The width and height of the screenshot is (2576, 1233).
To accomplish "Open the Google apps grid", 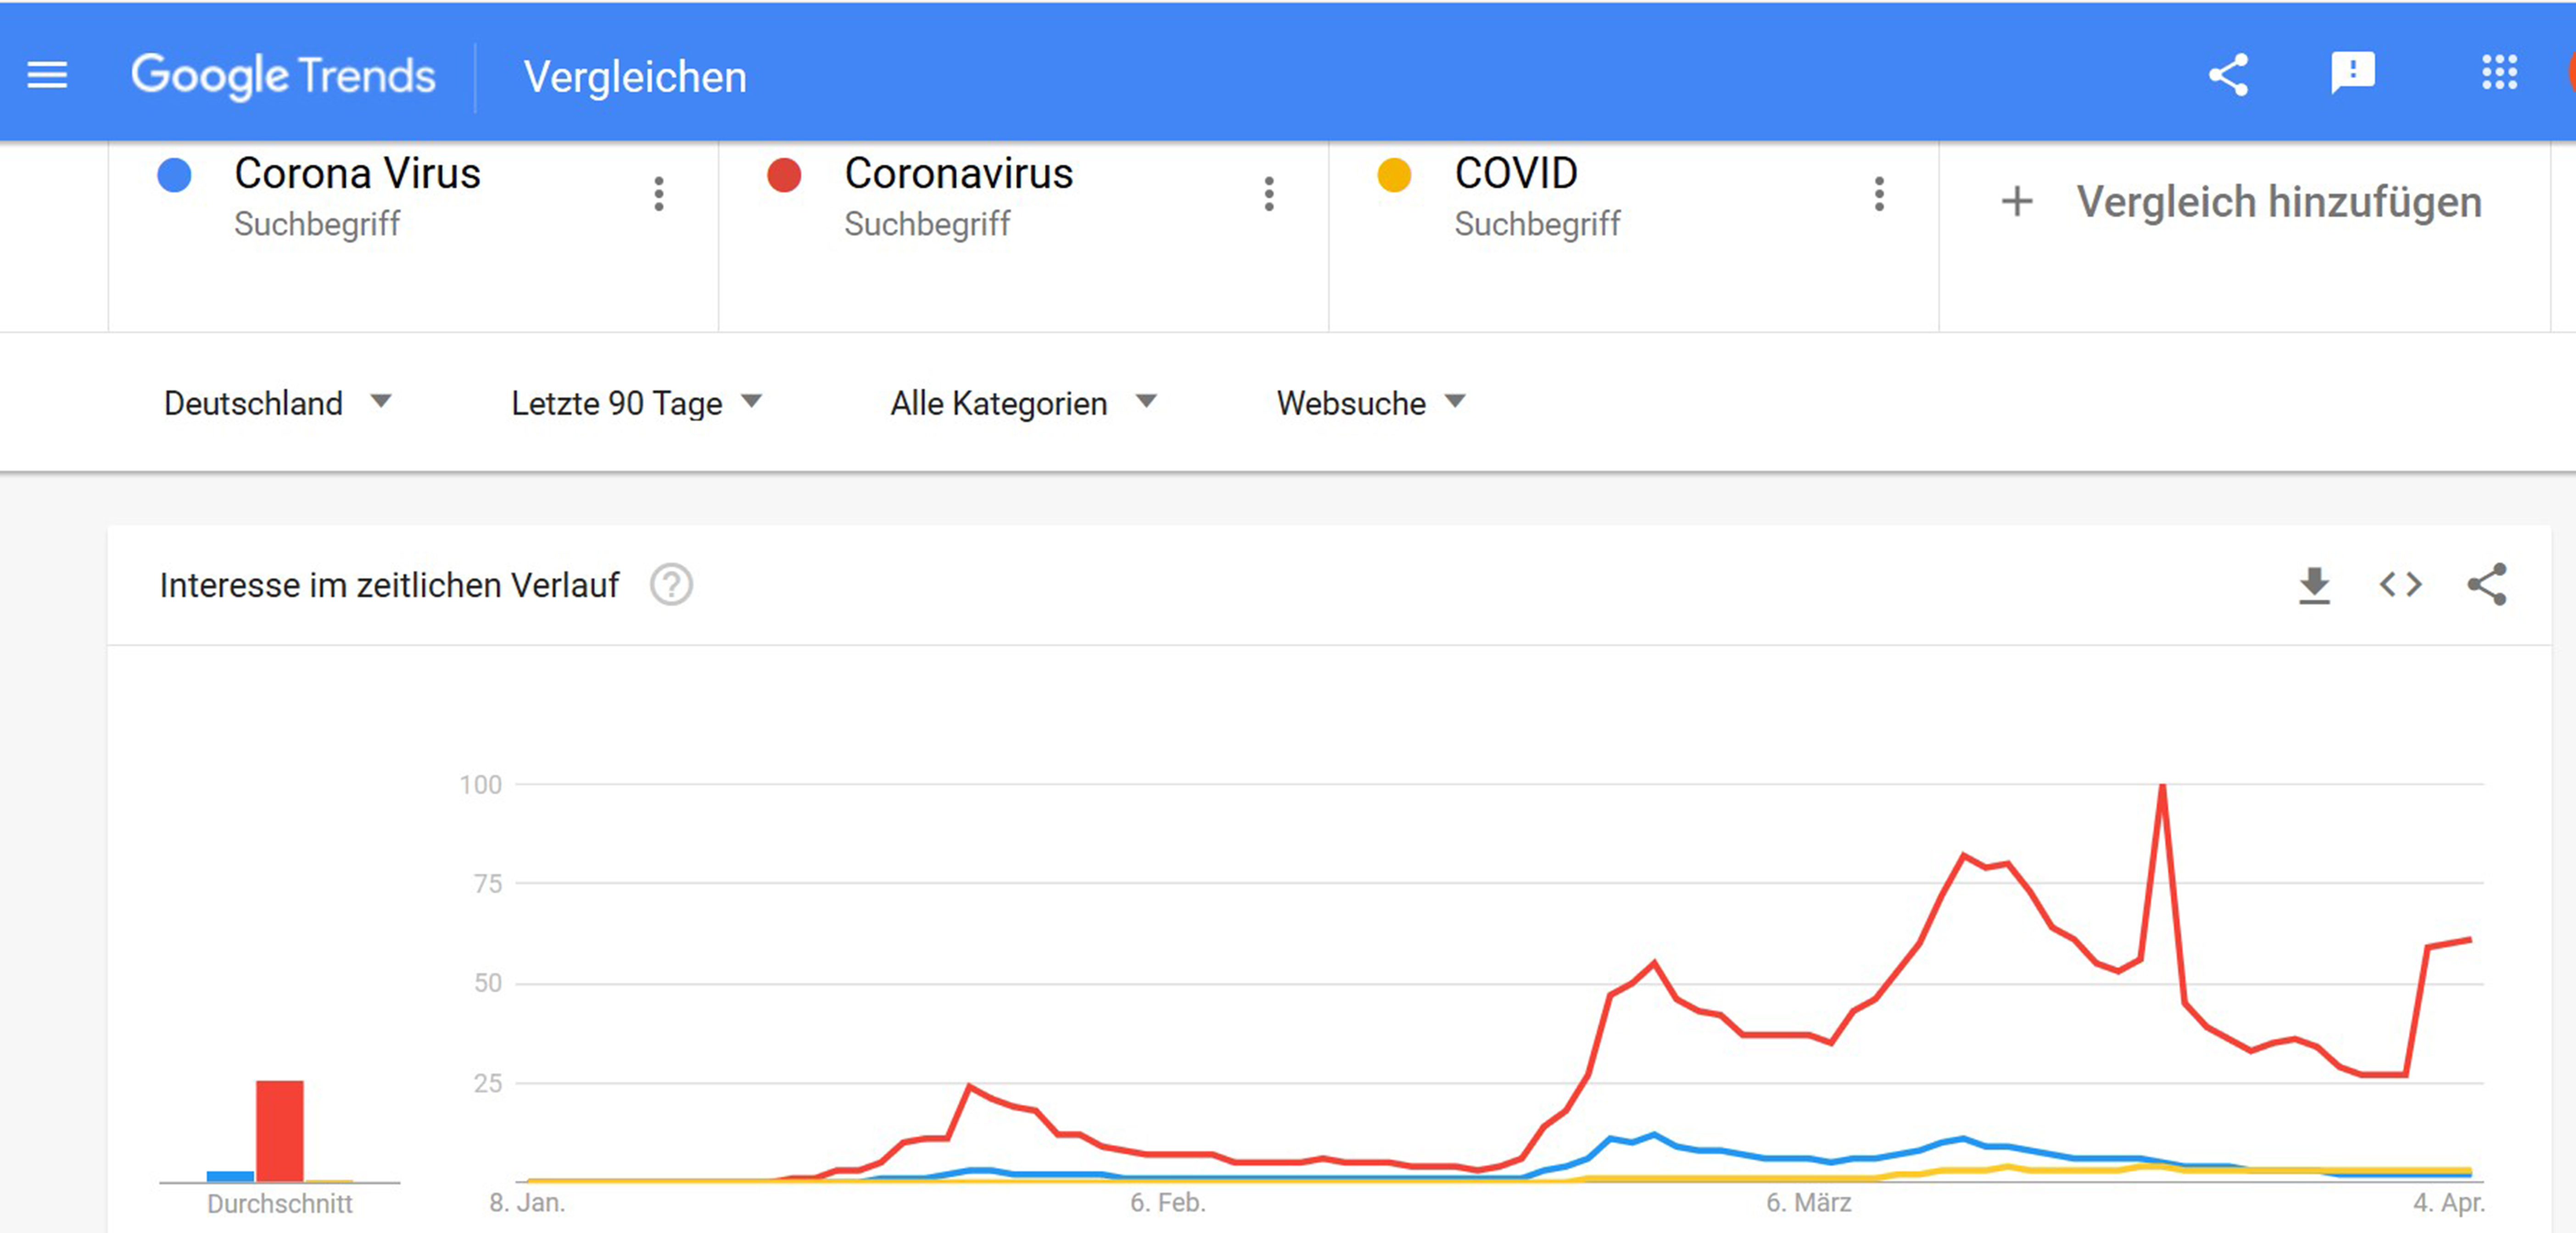I will (x=2499, y=73).
